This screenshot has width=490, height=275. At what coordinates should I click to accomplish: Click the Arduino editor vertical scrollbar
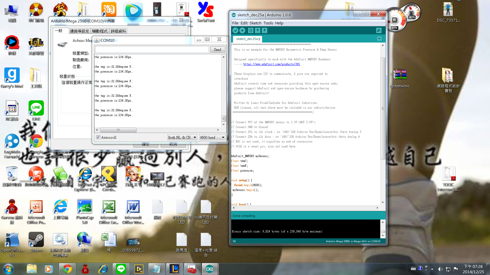click(383, 108)
